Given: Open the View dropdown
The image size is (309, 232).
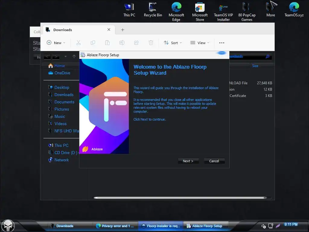Looking at the screenshot, I should pyautogui.click(x=200, y=43).
